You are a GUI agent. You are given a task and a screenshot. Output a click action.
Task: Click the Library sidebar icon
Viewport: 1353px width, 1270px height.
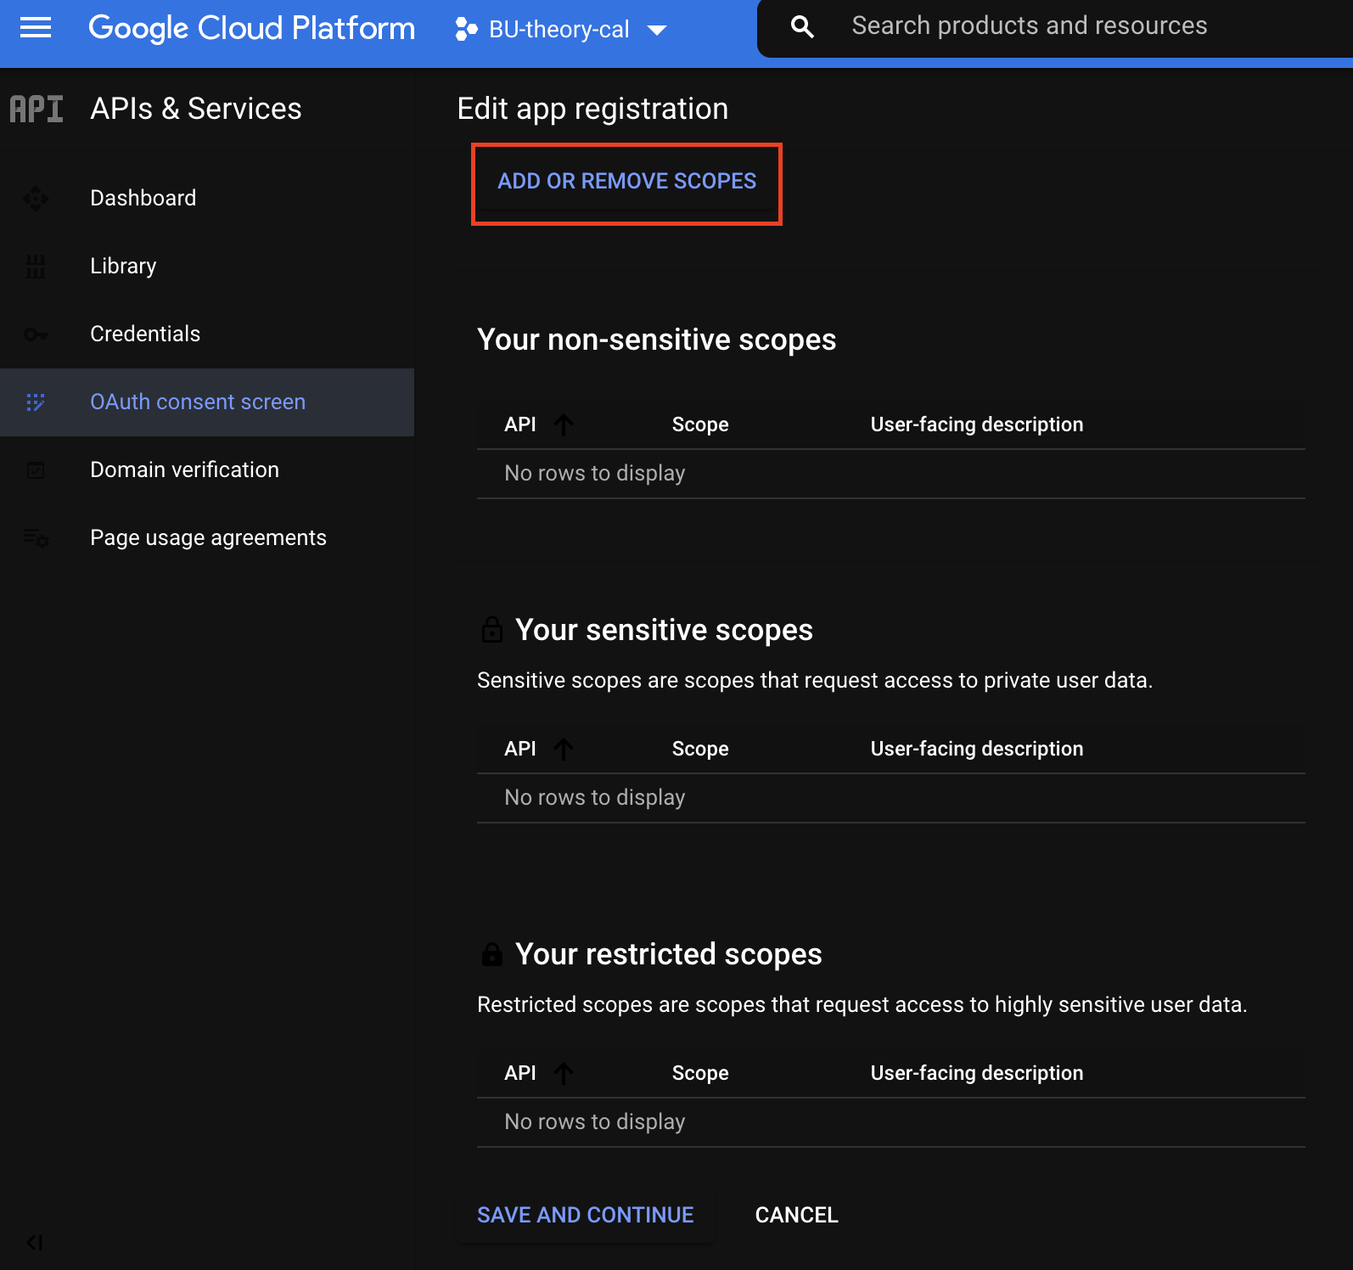(36, 267)
